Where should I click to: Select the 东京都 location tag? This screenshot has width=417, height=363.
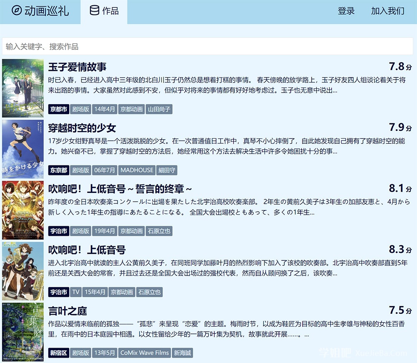pyautogui.click(x=58, y=170)
